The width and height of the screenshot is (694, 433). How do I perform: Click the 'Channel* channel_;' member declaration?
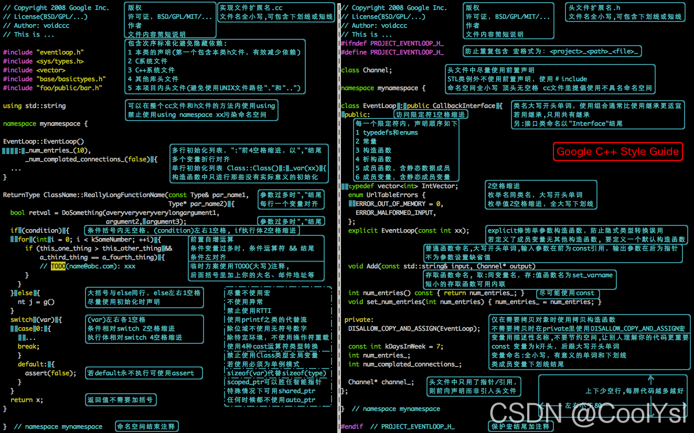tap(381, 382)
